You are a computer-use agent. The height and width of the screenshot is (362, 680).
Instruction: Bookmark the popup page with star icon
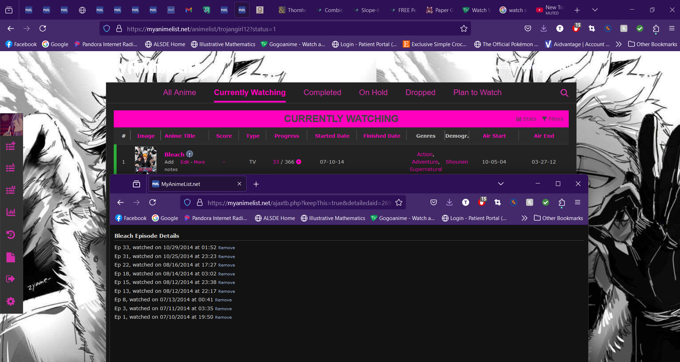tap(399, 202)
